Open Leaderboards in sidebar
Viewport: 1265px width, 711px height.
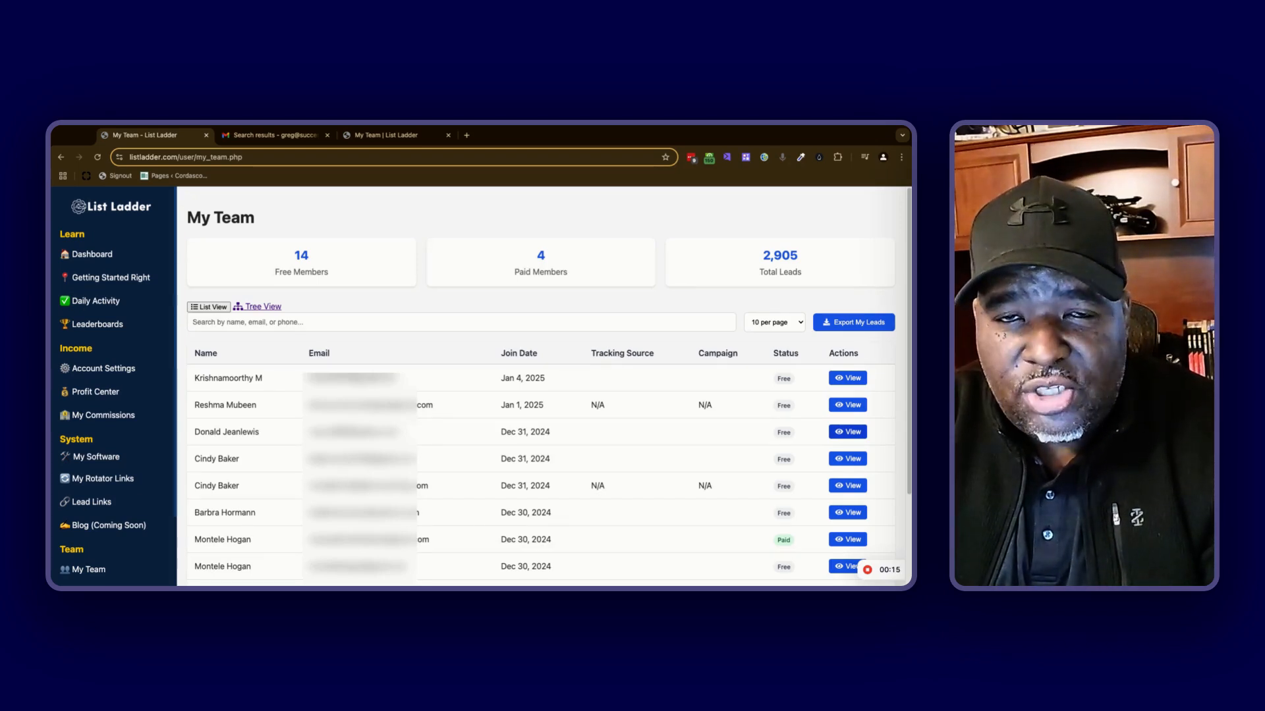coord(92,324)
